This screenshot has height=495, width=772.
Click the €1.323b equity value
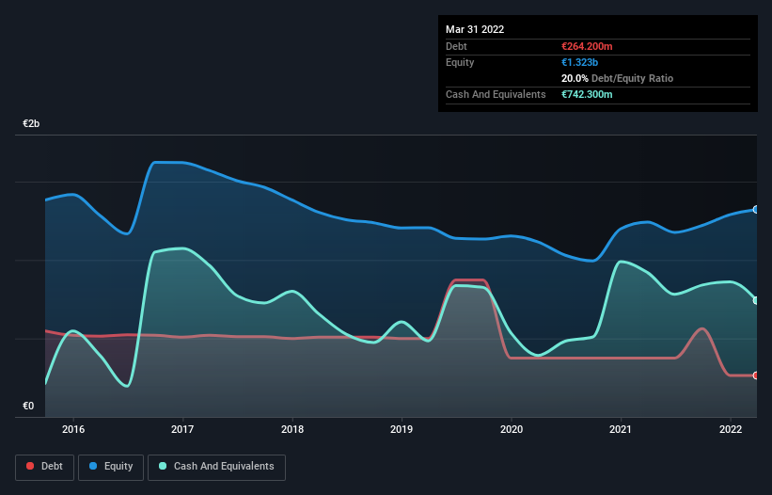click(579, 62)
